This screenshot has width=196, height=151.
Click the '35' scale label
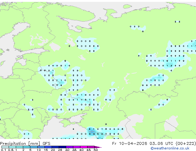coord(74,150)
